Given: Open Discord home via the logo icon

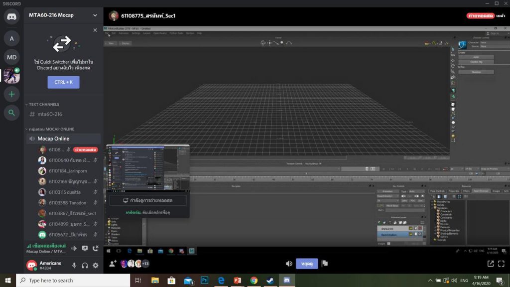Looking at the screenshot, I should click(x=11, y=16).
